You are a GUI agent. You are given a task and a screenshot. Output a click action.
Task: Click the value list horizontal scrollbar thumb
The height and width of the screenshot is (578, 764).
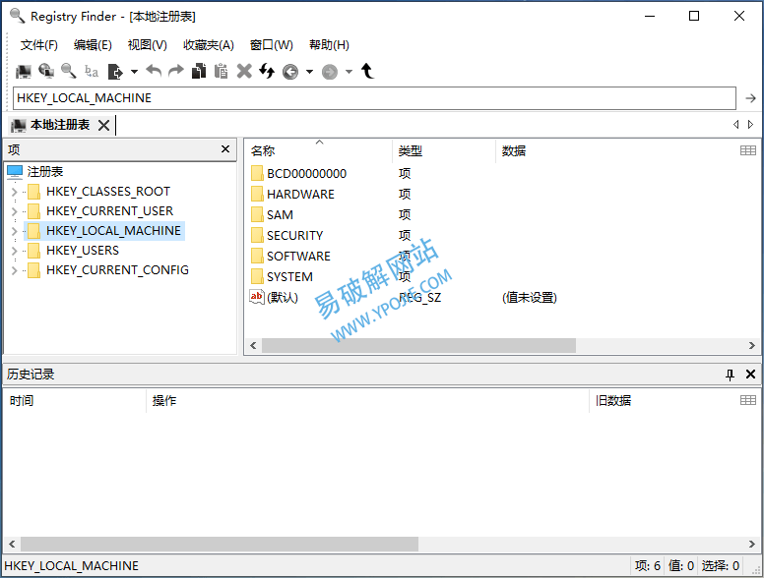coord(418,345)
